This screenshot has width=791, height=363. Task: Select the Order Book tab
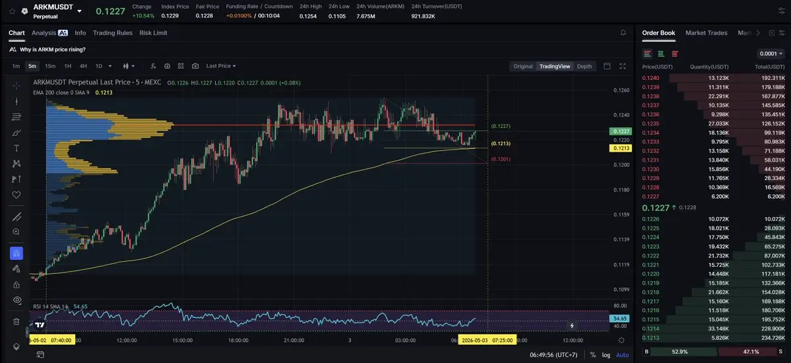click(x=658, y=33)
